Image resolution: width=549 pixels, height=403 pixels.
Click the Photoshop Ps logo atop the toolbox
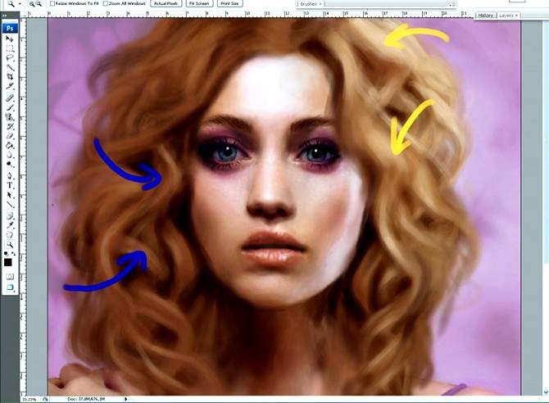coord(10,27)
